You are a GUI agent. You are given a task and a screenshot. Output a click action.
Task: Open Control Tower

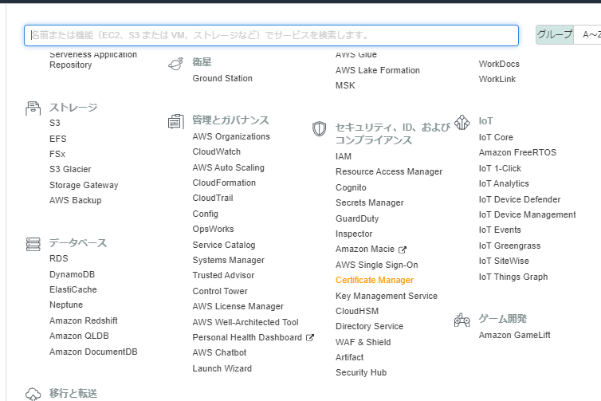click(220, 291)
